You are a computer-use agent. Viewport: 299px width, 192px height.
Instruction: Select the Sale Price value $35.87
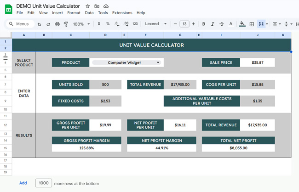click(x=258, y=62)
